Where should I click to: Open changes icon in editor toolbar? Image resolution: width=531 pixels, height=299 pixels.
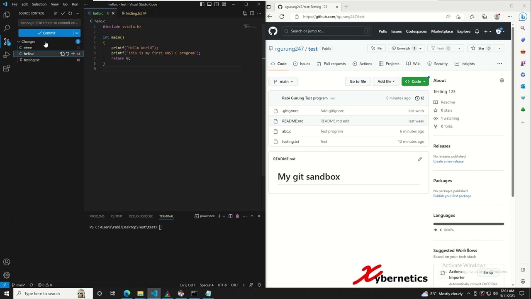point(244,13)
